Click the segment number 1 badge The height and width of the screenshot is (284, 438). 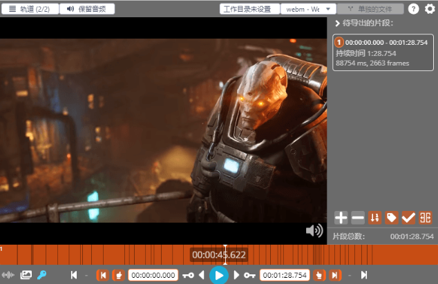pyautogui.click(x=339, y=42)
